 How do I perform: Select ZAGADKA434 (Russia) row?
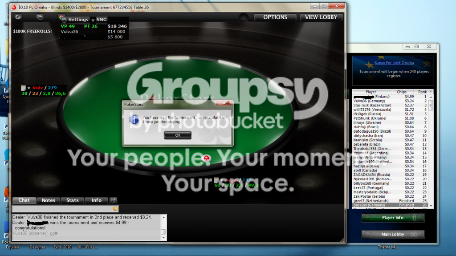point(390,175)
